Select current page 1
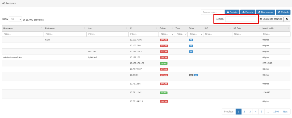The image size is (292, 118). coord(239,112)
